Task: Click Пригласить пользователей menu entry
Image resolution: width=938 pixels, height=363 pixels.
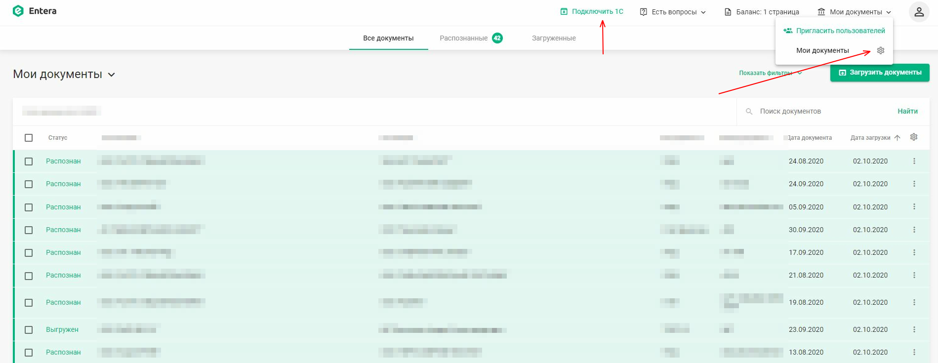Action: 834,31
